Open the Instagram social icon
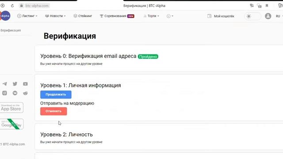 point(4,93)
